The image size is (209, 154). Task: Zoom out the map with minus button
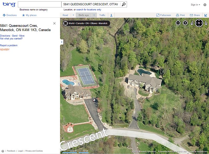coord(178,23)
